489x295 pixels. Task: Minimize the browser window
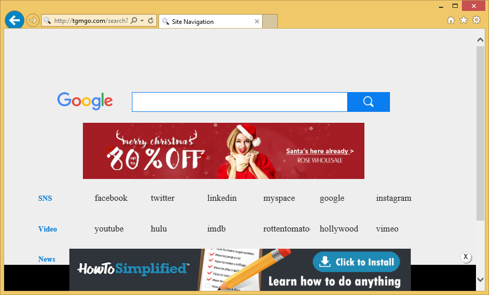pyautogui.click(x=441, y=6)
